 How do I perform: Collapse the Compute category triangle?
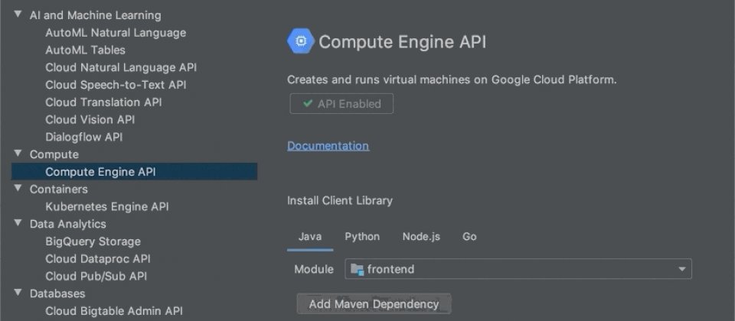pyautogui.click(x=18, y=154)
